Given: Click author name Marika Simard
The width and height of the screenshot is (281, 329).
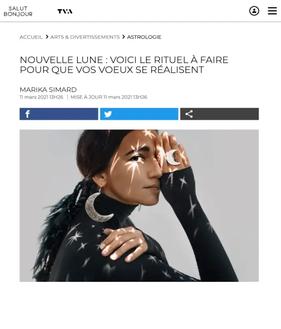Looking at the screenshot, I should point(48,89).
